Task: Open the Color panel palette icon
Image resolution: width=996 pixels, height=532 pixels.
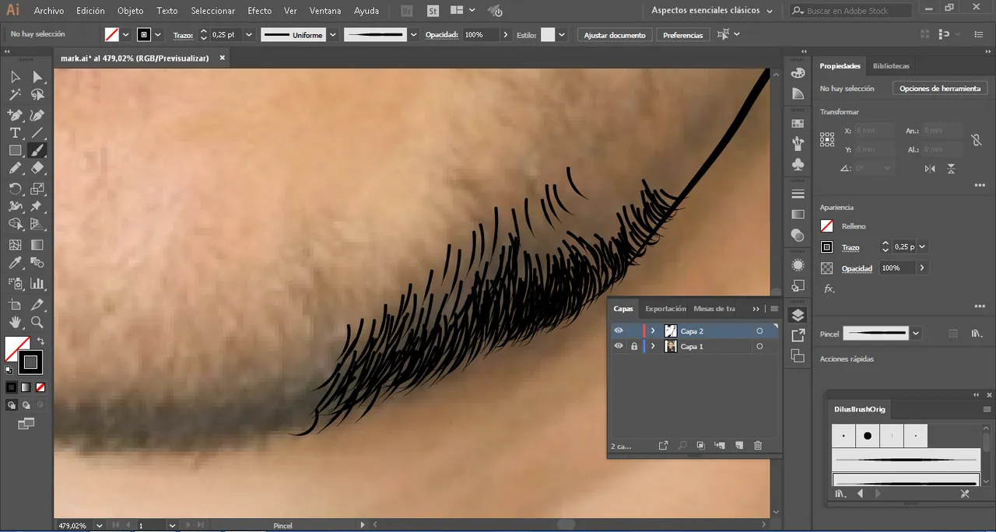Action: click(798, 72)
